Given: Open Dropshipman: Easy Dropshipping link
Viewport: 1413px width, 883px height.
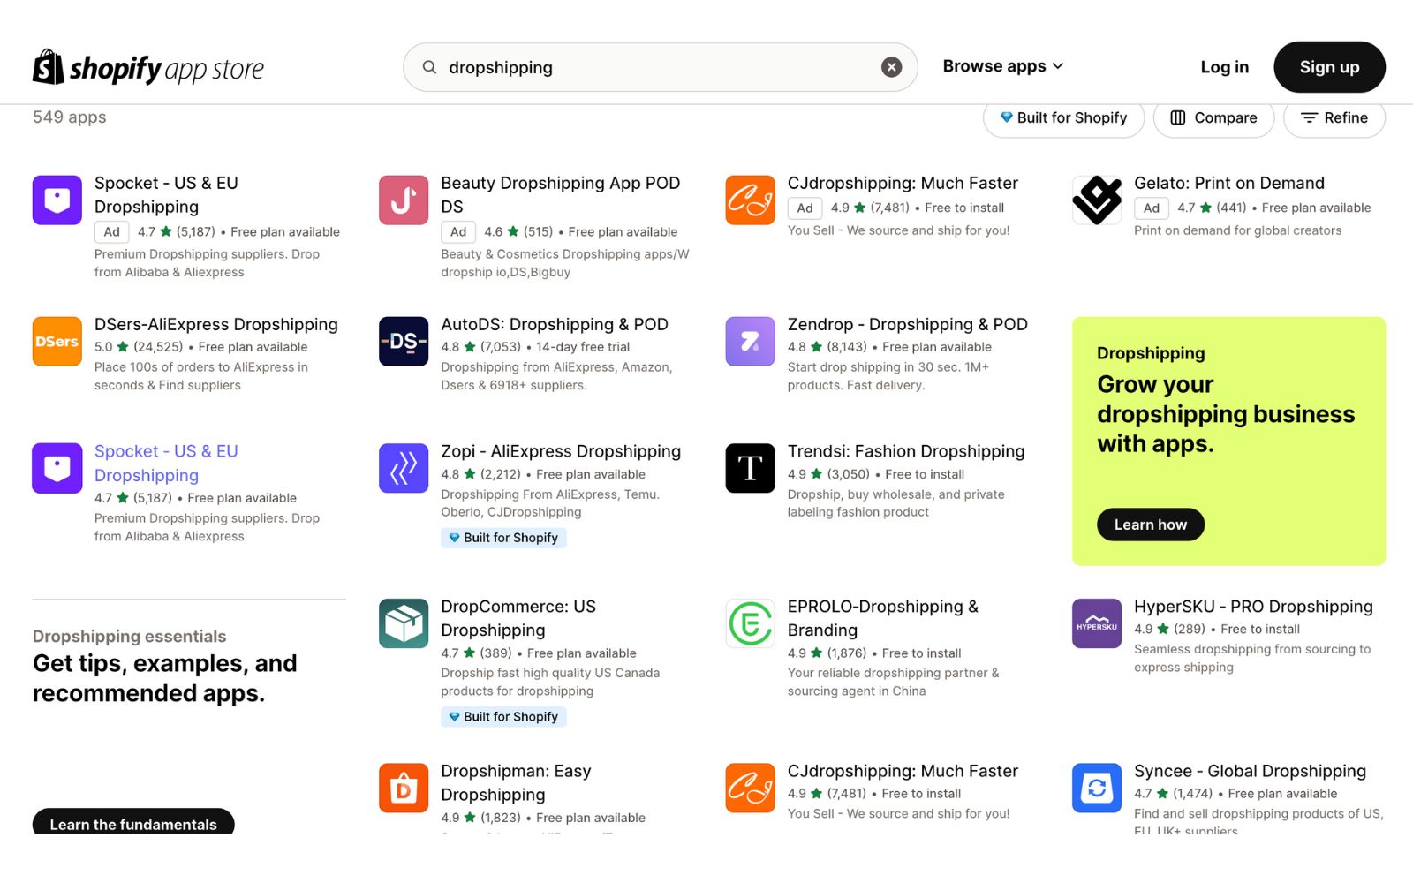Looking at the screenshot, I should coord(516,782).
